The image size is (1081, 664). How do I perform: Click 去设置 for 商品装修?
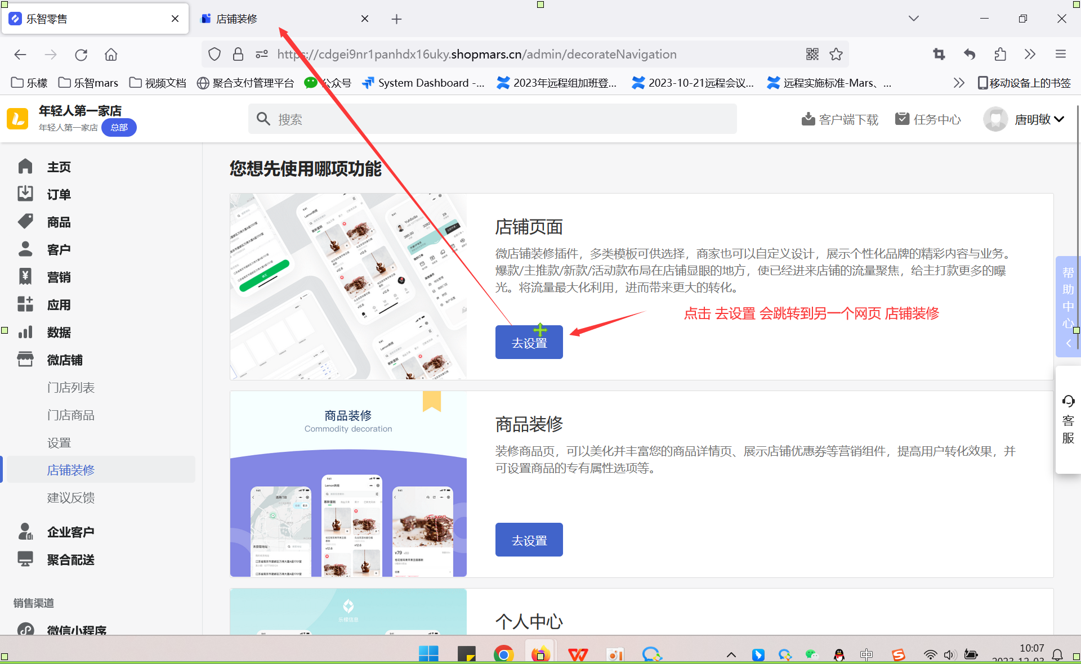click(529, 540)
